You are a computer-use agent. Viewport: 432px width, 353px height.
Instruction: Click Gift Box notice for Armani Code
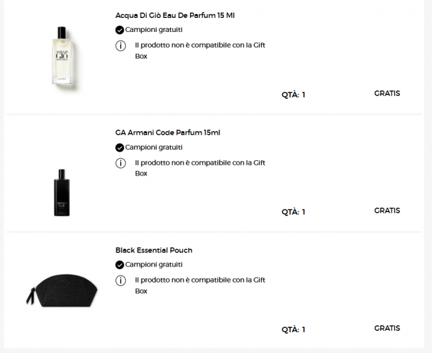199,168
